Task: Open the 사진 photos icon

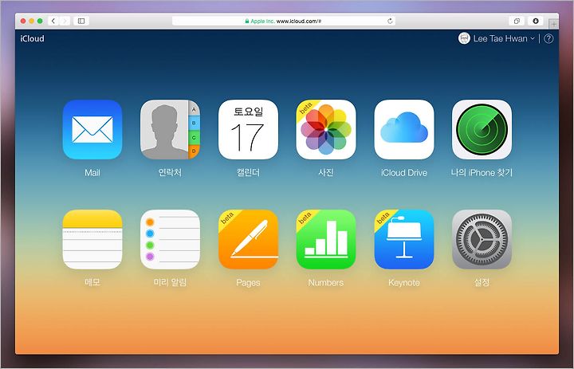Action: coord(326,130)
